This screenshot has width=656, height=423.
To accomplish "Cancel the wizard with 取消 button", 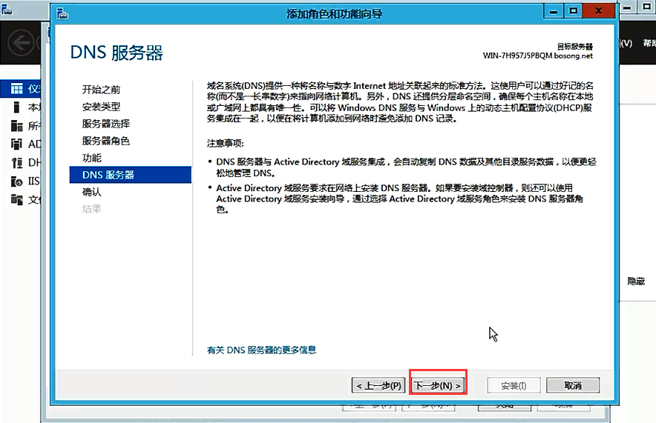I will [573, 385].
